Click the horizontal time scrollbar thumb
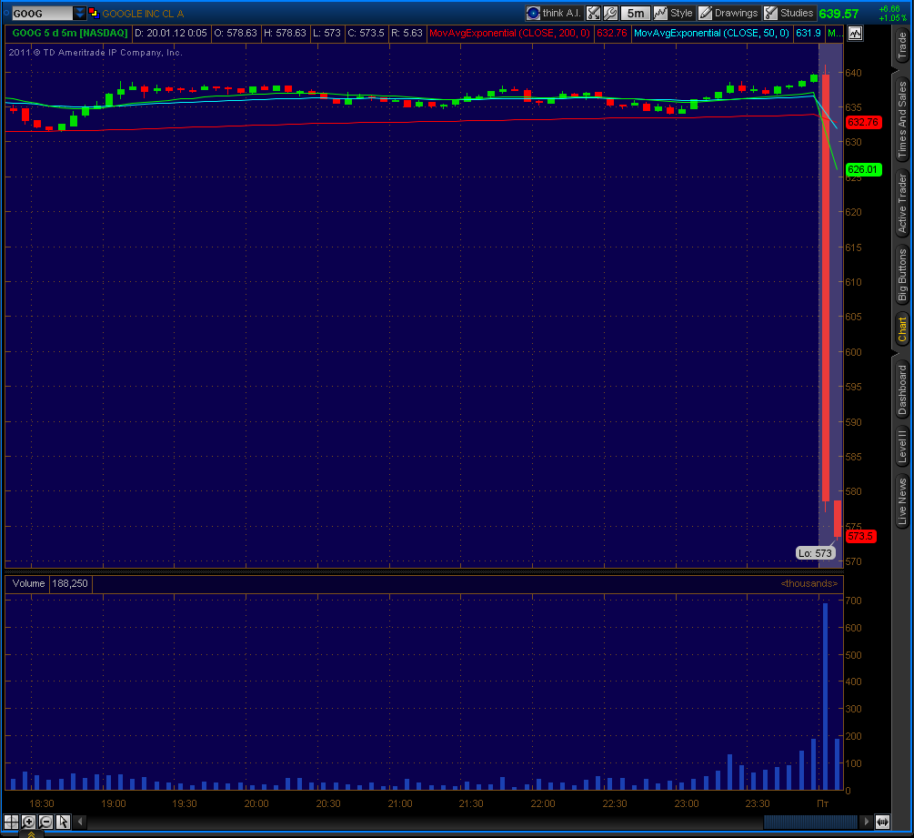This screenshot has width=914, height=838. (810, 822)
